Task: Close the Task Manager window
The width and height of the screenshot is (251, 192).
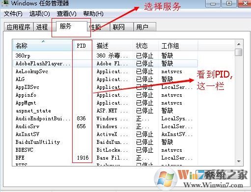Action: 245,3
